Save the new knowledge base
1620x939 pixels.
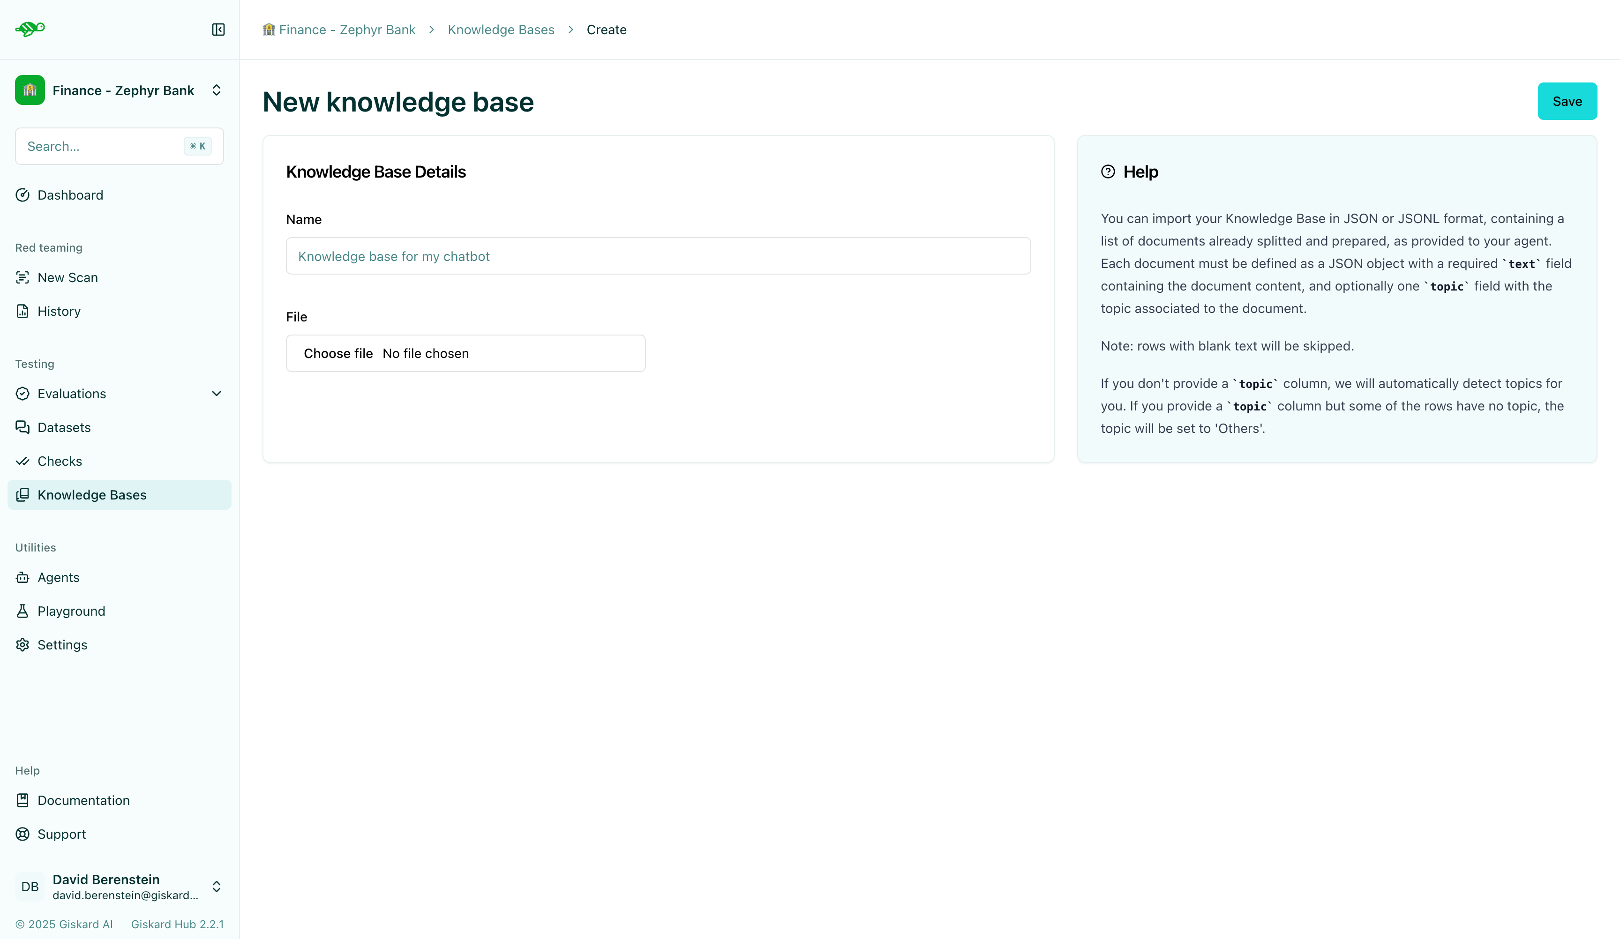coord(1567,101)
